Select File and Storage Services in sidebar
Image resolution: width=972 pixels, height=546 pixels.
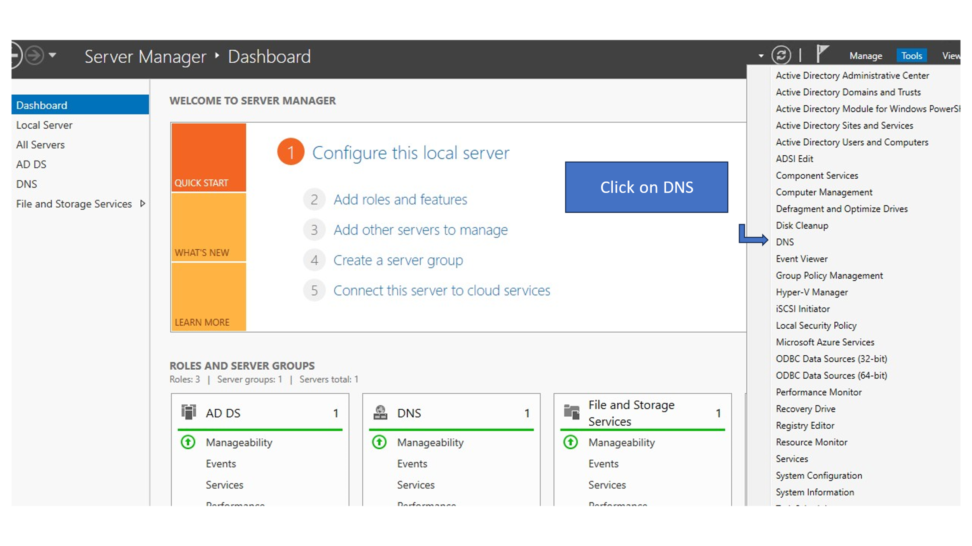(74, 203)
